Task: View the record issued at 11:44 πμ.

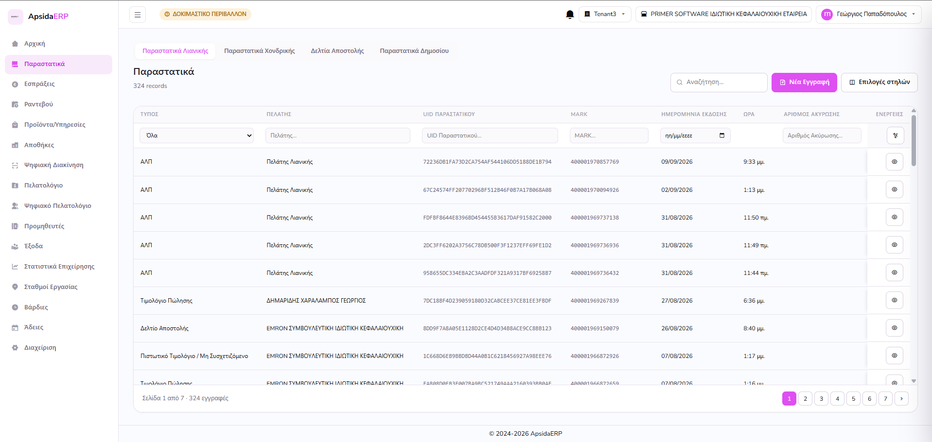Action: coord(894,272)
